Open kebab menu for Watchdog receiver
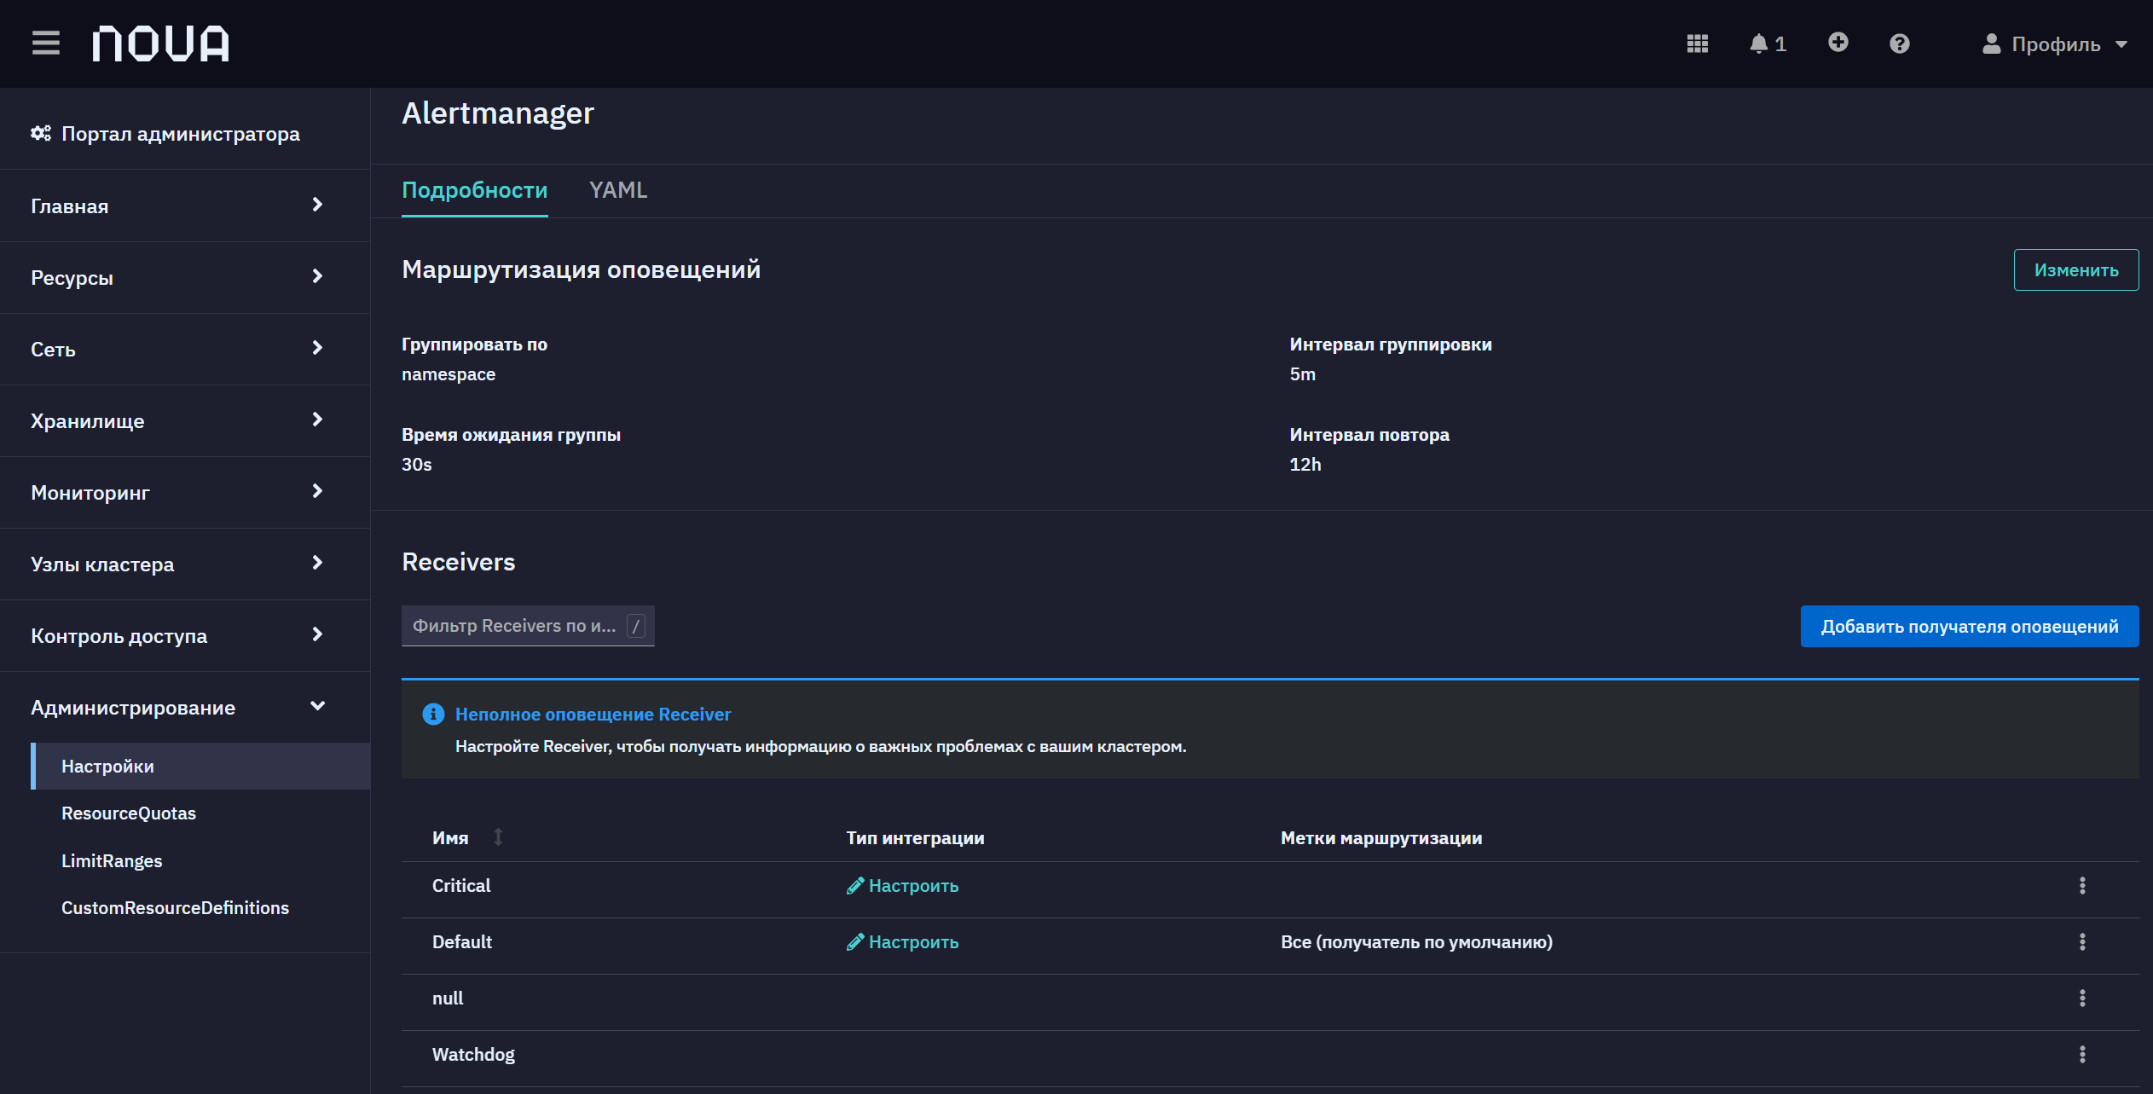Image resolution: width=2153 pixels, height=1094 pixels. point(2081,1055)
